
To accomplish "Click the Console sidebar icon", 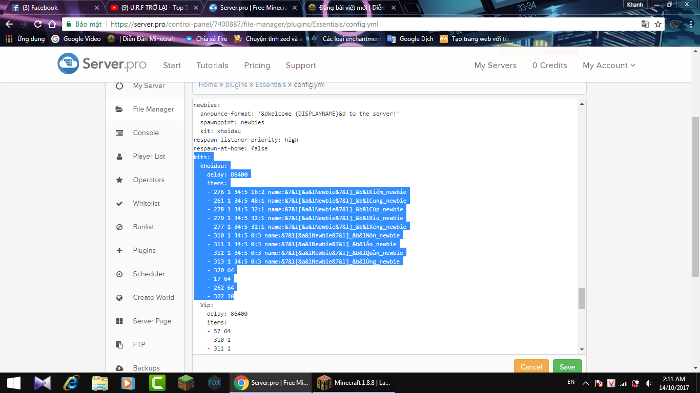I will pos(119,133).
